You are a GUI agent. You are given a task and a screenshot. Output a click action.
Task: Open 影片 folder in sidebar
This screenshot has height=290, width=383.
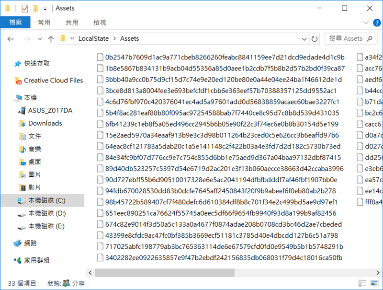[34, 188]
